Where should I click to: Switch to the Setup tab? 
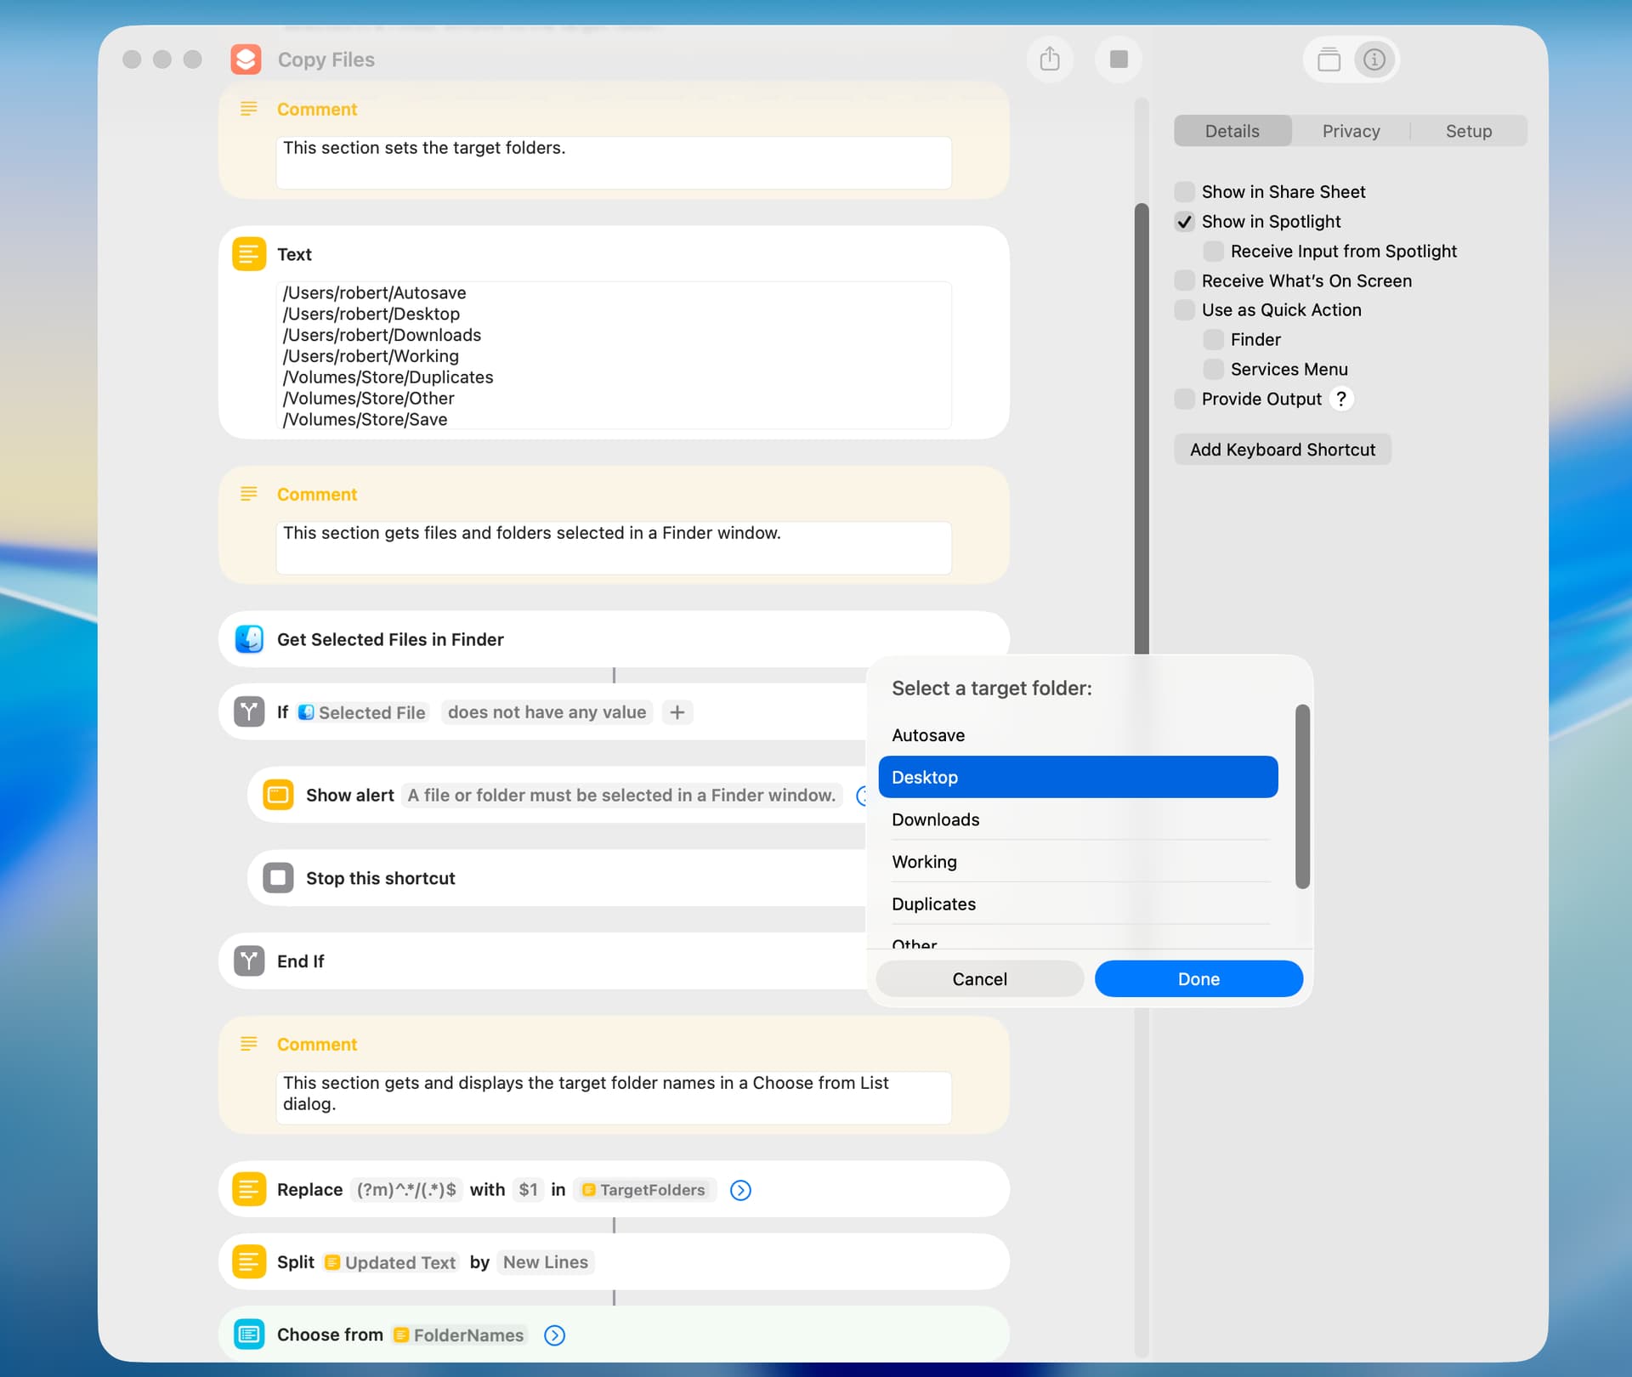pyautogui.click(x=1468, y=131)
